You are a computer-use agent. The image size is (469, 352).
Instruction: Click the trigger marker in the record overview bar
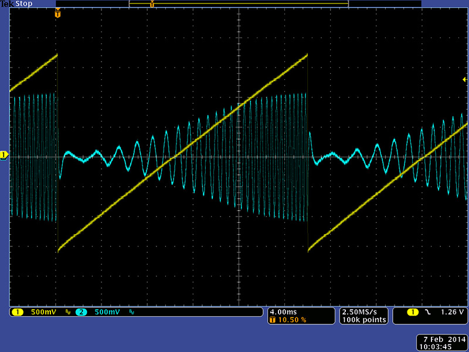pos(152,4)
